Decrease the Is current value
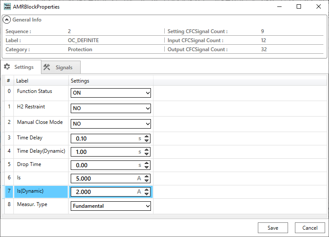Image resolution: width=329 pixels, height=237 pixels. click(147, 181)
